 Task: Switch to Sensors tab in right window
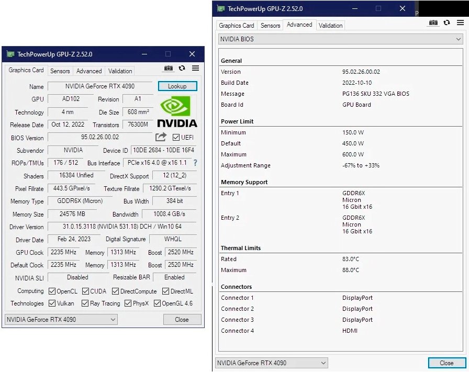point(271,26)
